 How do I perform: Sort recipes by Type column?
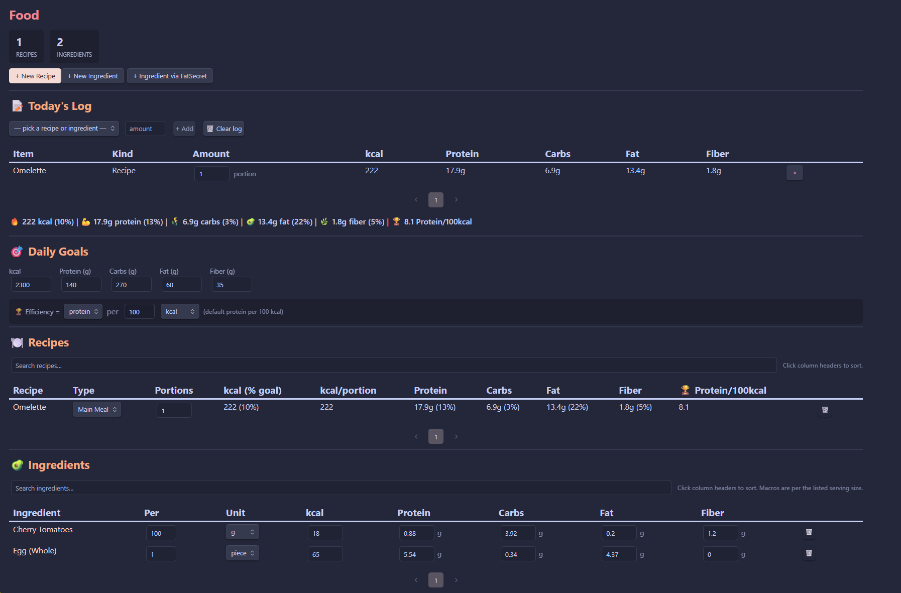83,390
